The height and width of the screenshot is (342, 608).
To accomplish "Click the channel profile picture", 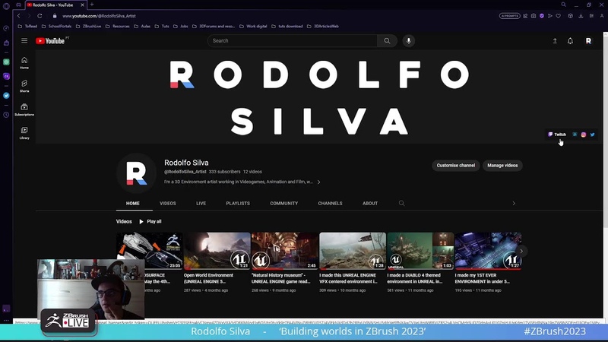I will [137, 173].
